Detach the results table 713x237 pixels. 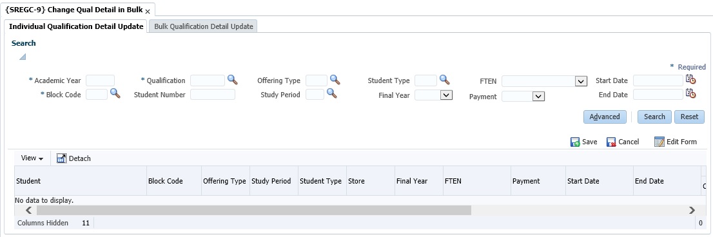(73, 158)
